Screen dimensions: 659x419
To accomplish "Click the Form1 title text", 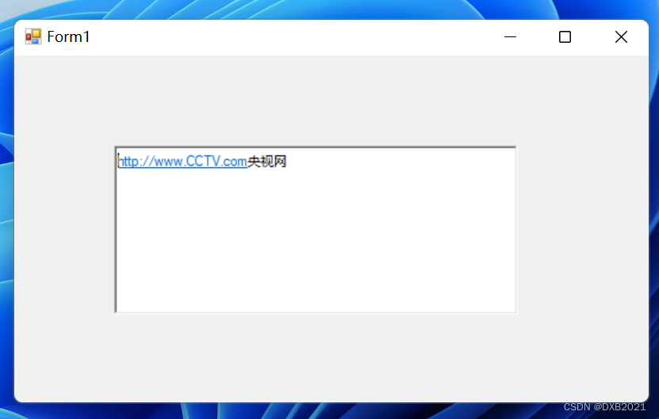I will pos(68,37).
